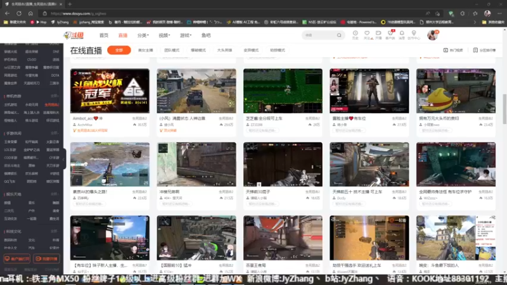Select the 变异模式 filter

[251, 50]
